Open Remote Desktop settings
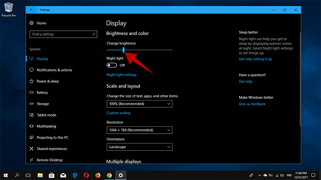321x180 pixels. (50, 160)
